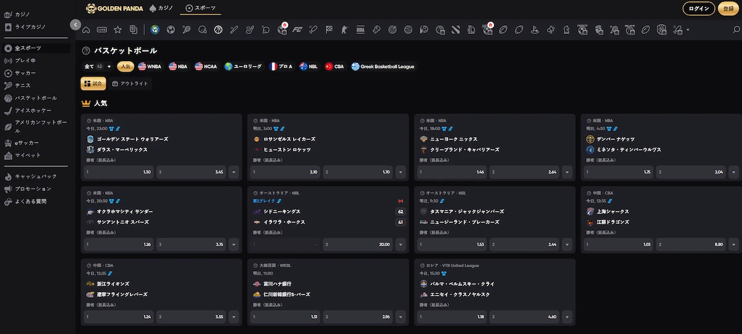
Task: Filter by WNBA league chip
Action: (x=150, y=66)
